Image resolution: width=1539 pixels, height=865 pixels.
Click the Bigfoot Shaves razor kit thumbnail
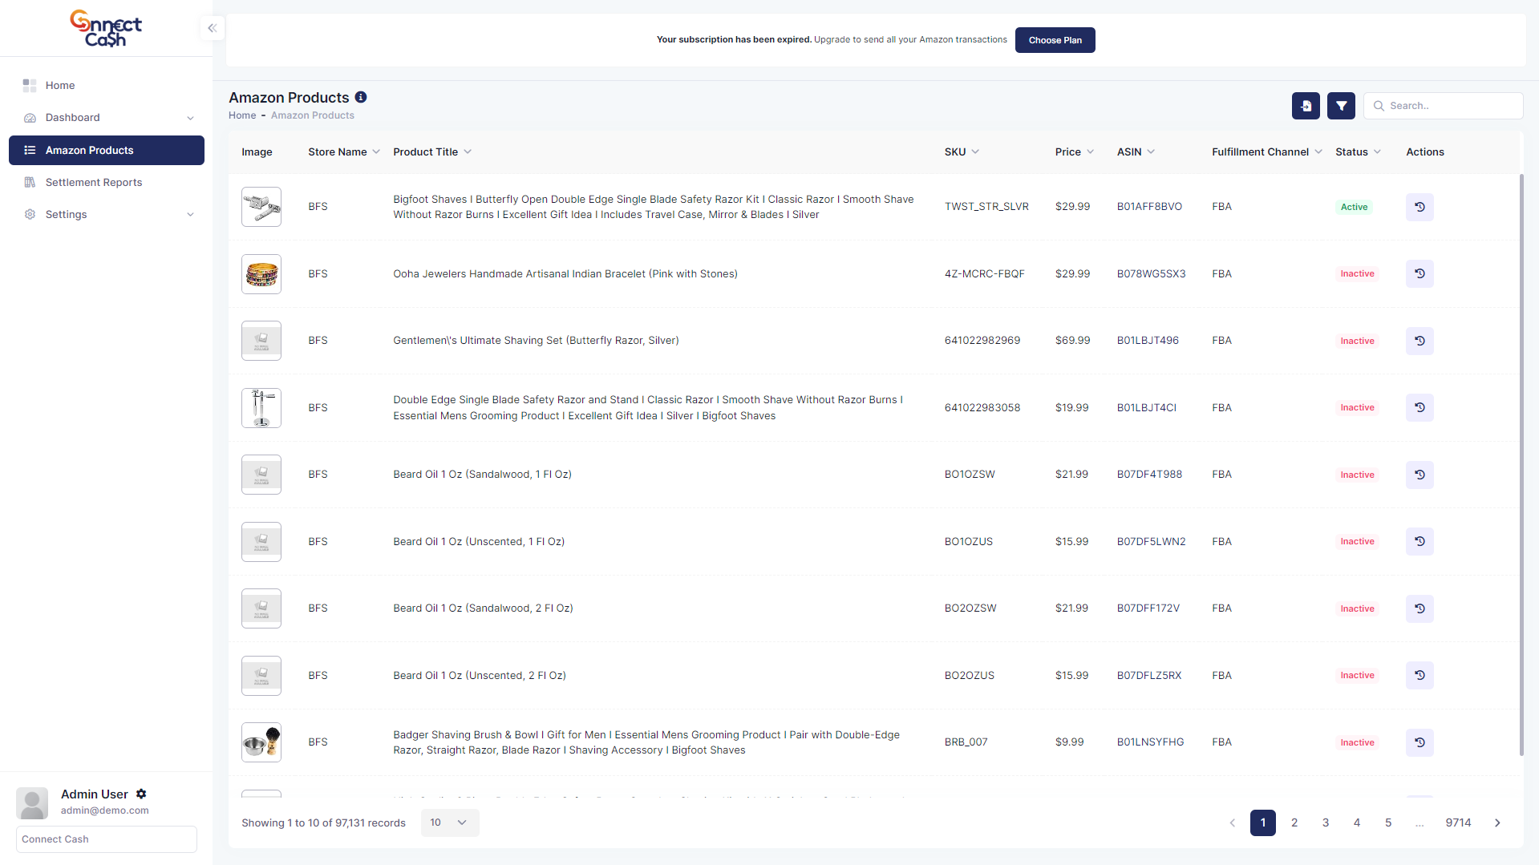click(x=261, y=207)
